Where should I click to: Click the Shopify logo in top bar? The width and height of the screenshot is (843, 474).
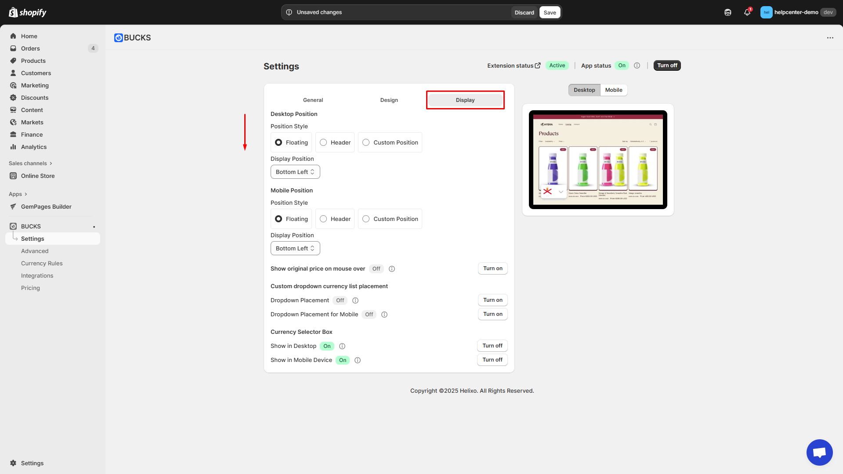(x=28, y=12)
